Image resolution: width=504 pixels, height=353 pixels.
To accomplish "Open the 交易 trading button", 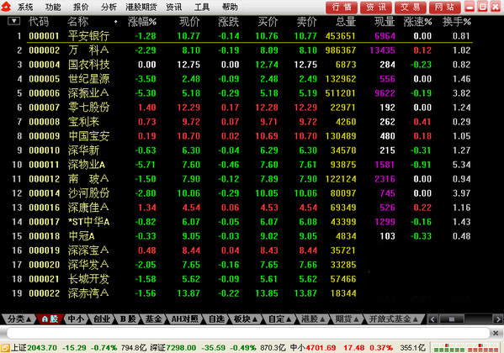I will 411,8.
